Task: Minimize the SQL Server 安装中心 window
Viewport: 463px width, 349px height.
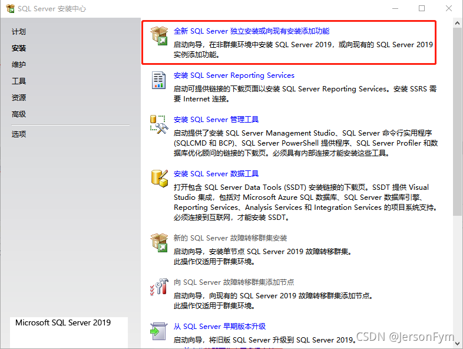Action: 395,9
